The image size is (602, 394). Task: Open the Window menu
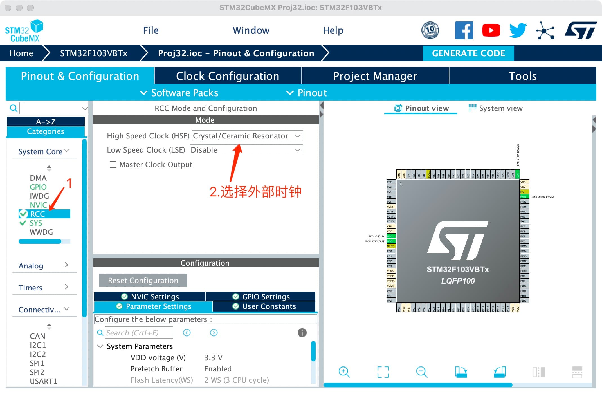(x=251, y=30)
